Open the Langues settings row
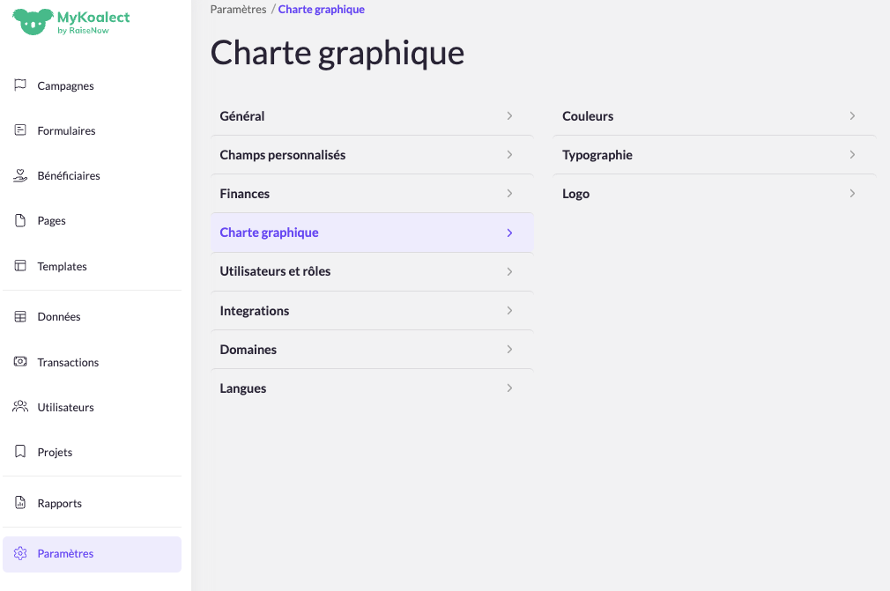Viewport: 890px width, 591px height. (372, 388)
